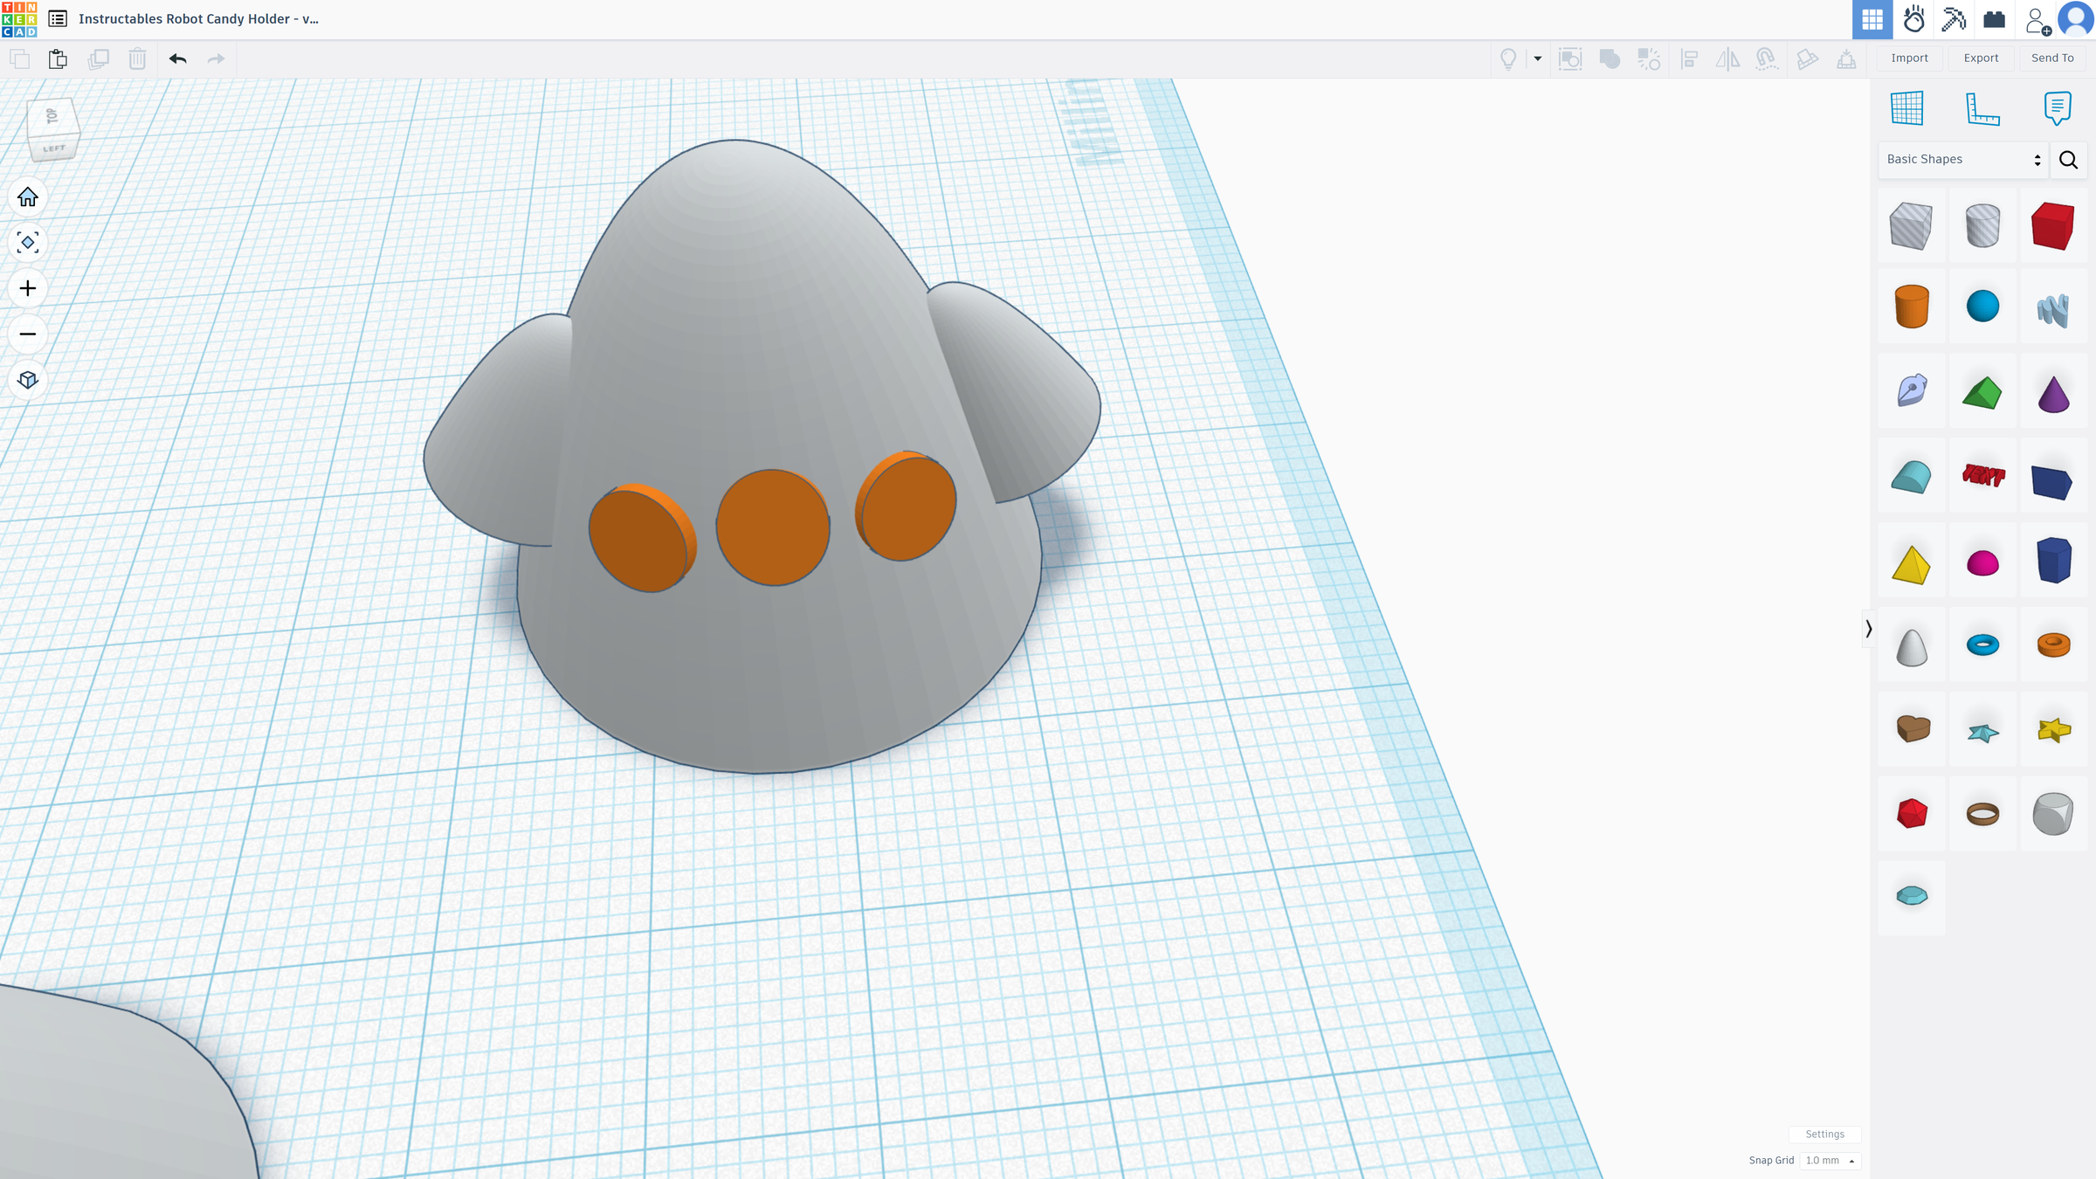Open the visibility options dropdown arrow
2096x1179 pixels.
pyautogui.click(x=1538, y=59)
